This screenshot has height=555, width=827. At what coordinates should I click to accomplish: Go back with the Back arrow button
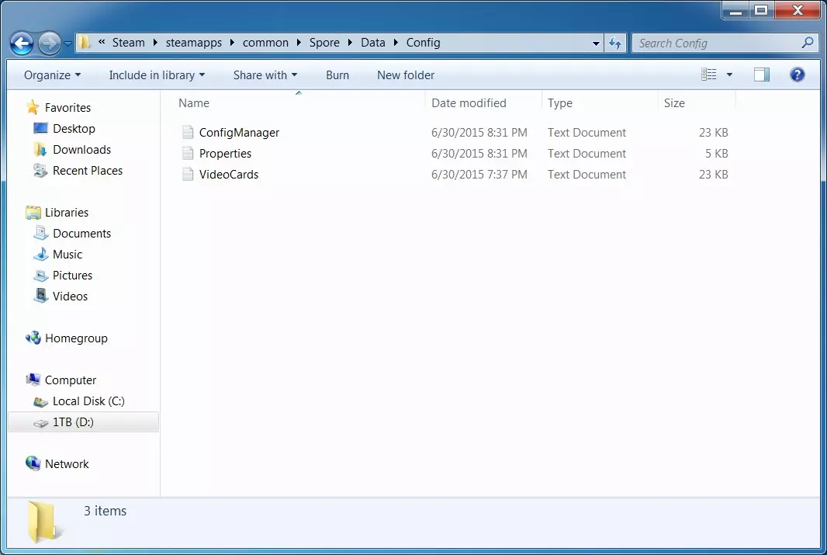click(x=22, y=43)
